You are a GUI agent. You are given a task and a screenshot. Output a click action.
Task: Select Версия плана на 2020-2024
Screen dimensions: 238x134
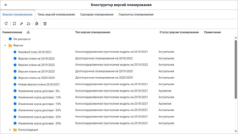(36, 78)
